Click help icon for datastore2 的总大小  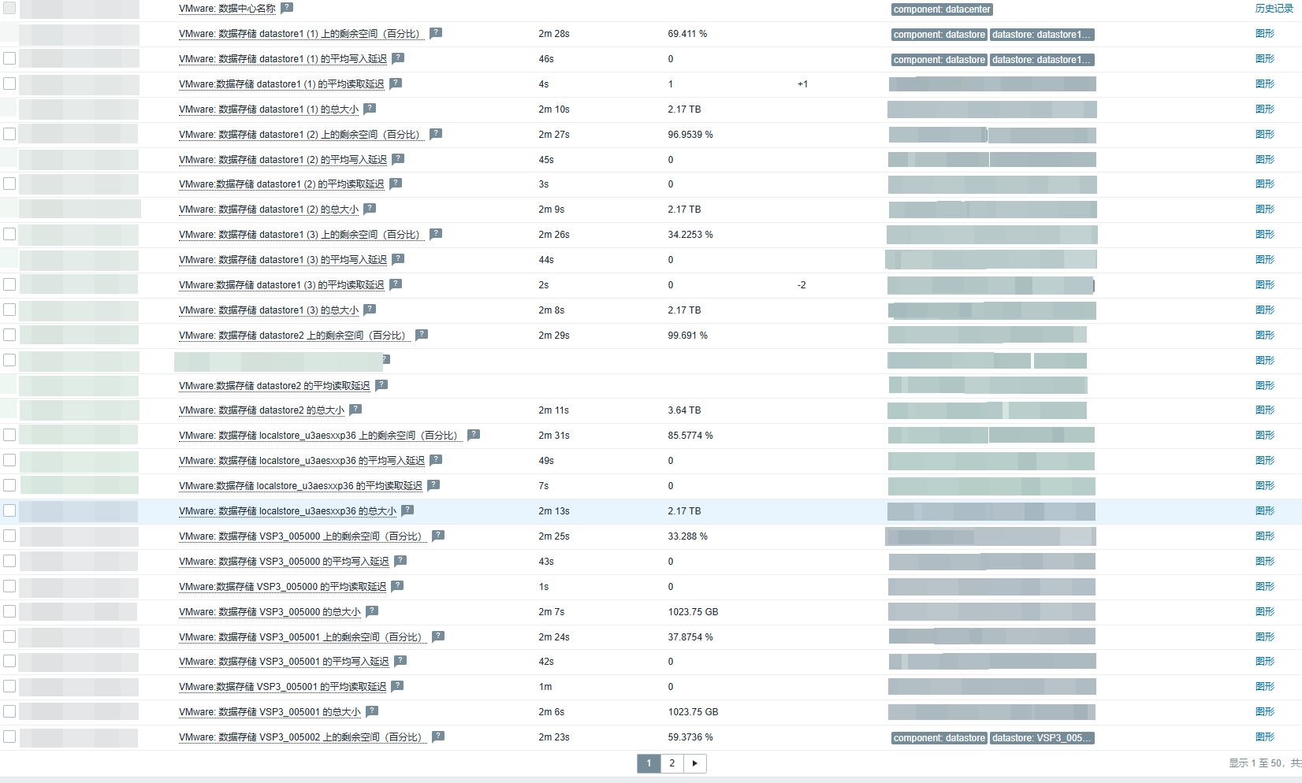pyautogui.click(x=355, y=410)
